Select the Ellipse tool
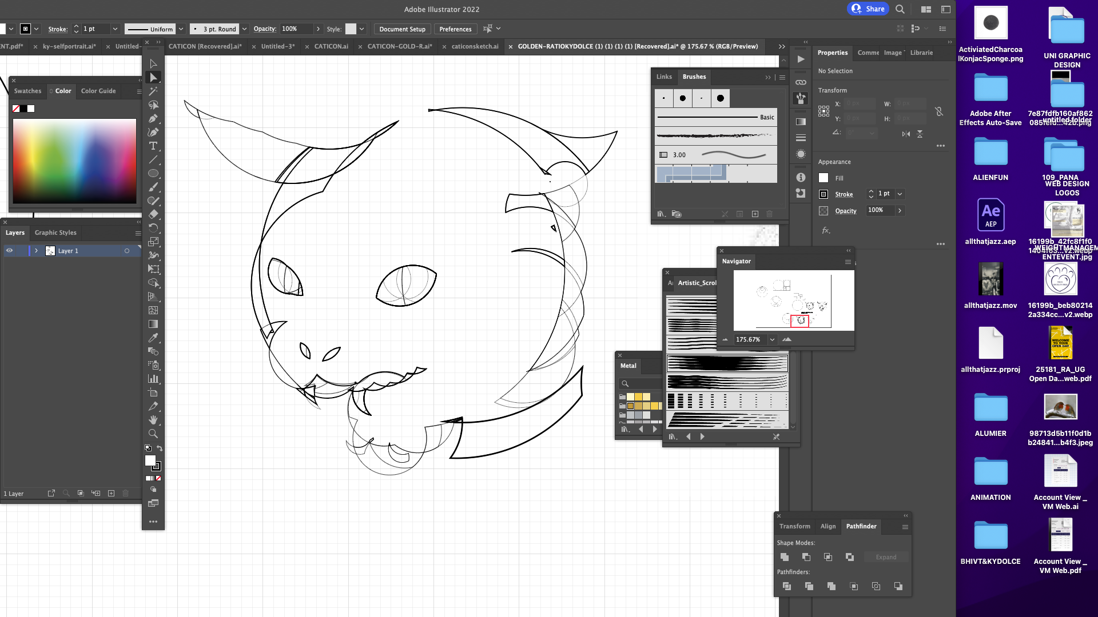Viewport: 1098px width, 617px height. pyautogui.click(x=153, y=174)
